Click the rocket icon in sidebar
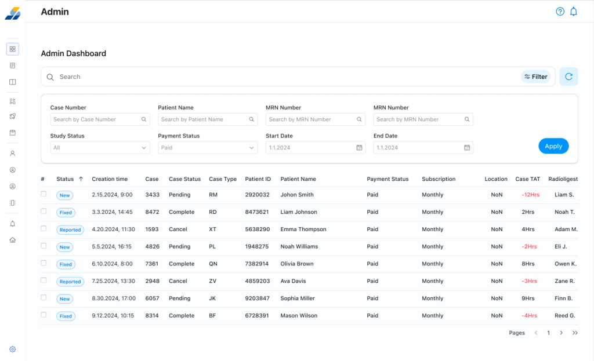 pyautogui.click(x=13, y=116)
